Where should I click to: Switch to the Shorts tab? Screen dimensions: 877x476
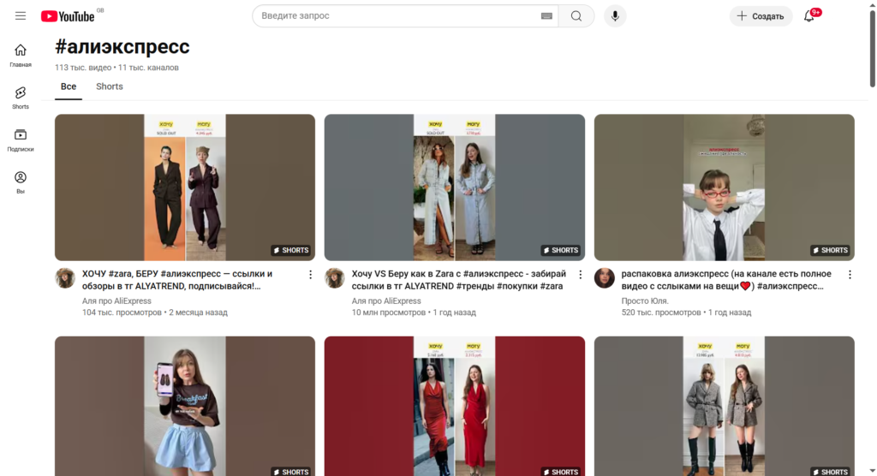pos(109,86)
